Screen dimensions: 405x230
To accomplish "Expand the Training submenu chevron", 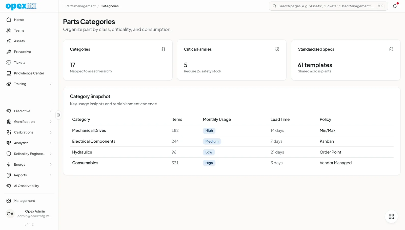I will pos(51,84).
